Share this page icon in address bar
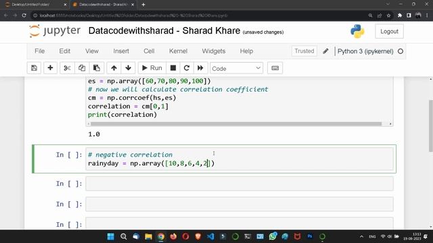Screen dimensions: 433x243 click(x=380, y=16)
